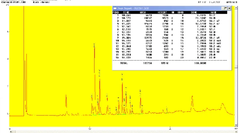Minimize the Peak Report window
240x133 pixels.
point(223,8)
